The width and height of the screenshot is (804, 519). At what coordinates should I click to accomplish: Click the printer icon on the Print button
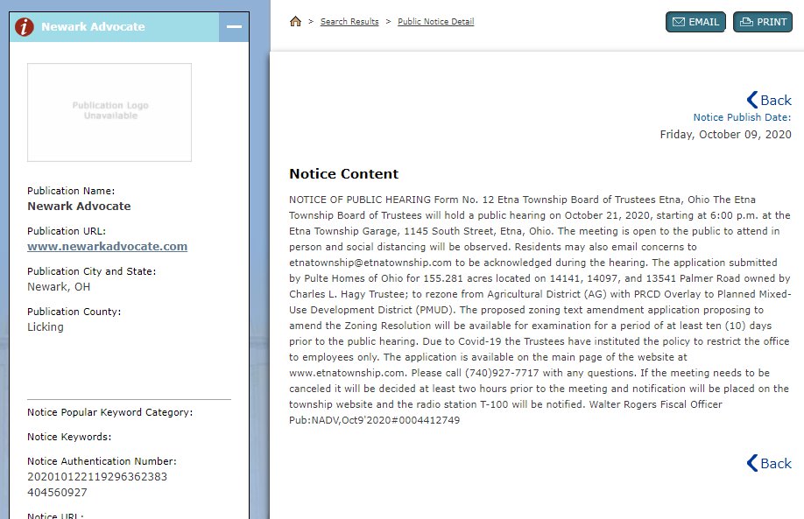(746, 22)
